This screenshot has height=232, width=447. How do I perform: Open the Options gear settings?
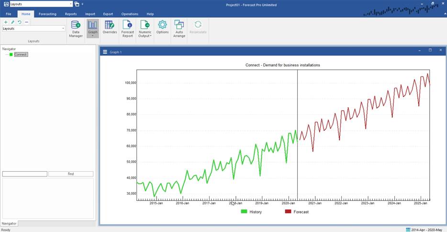pos(162,28)
